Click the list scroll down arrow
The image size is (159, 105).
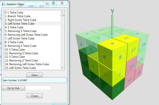coord(63,68)
